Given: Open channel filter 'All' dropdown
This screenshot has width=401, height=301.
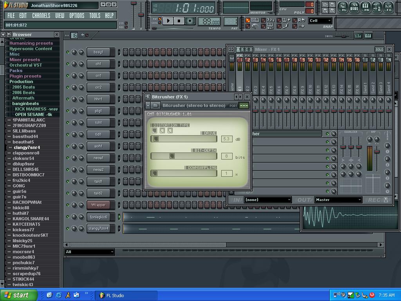Looking at the screenshot, I should click(89, 252).
